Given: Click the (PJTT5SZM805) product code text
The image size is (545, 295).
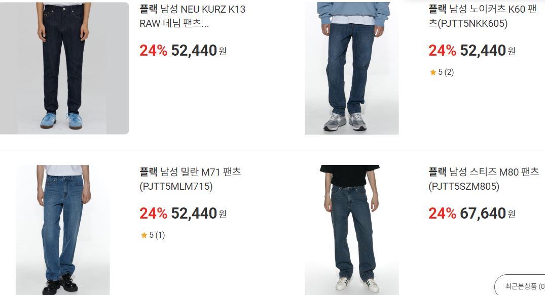Looking at the screenshot, I should tap(464, 186).
